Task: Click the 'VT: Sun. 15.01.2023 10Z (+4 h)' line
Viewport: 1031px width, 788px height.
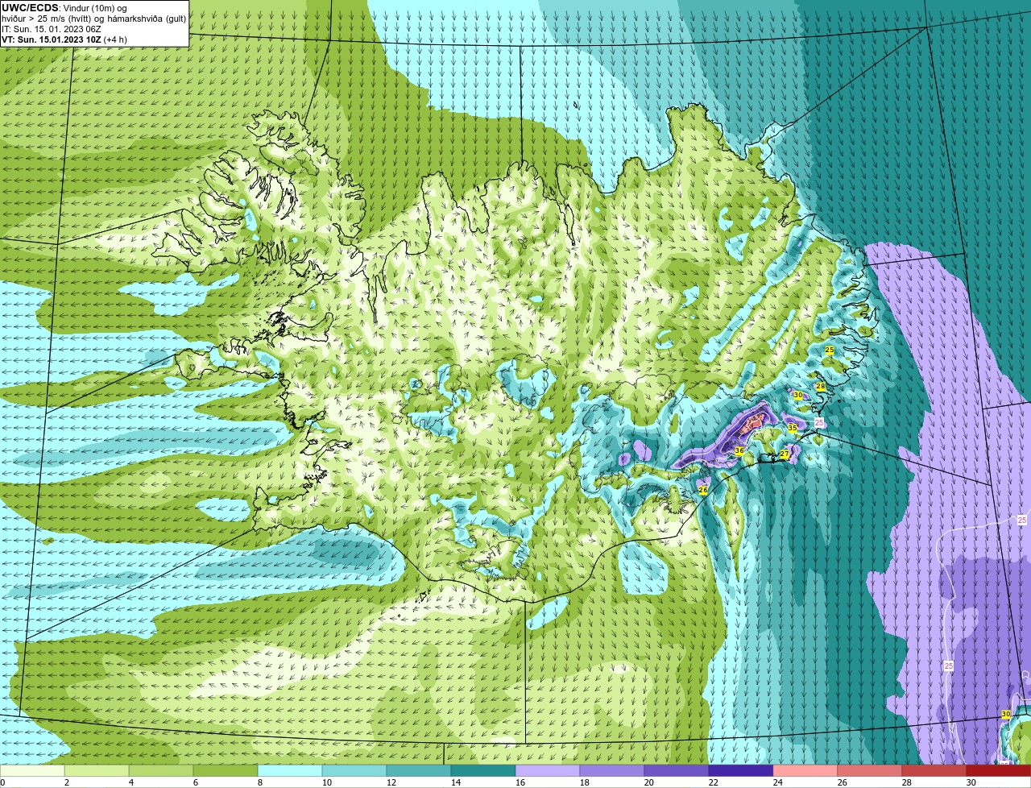Action: click(64, 39)
